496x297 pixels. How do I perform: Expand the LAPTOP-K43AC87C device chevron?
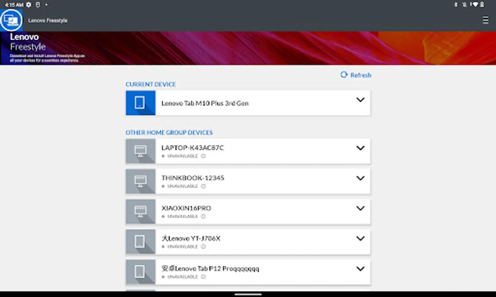[x=361, y=148]
